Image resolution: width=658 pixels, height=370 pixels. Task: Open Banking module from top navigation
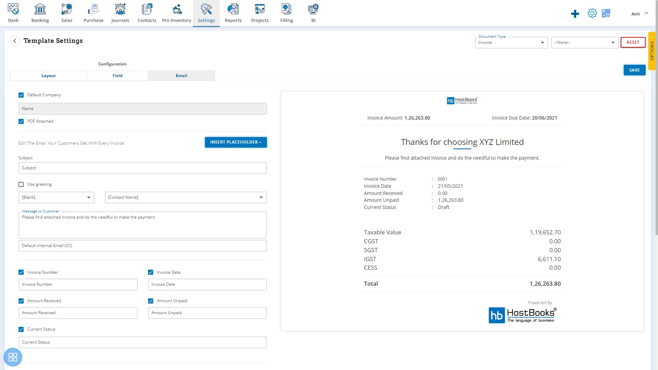[40, 13]
